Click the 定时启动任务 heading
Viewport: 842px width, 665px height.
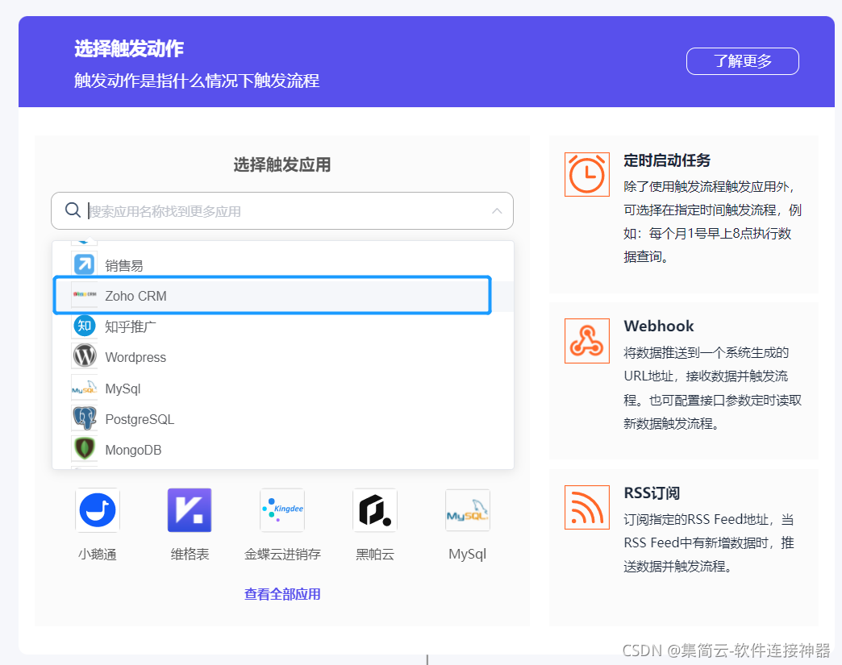pyautogui.click(x=667, y=160)
